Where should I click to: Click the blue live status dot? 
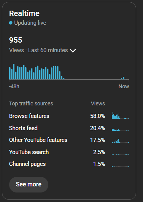point(11,23)
